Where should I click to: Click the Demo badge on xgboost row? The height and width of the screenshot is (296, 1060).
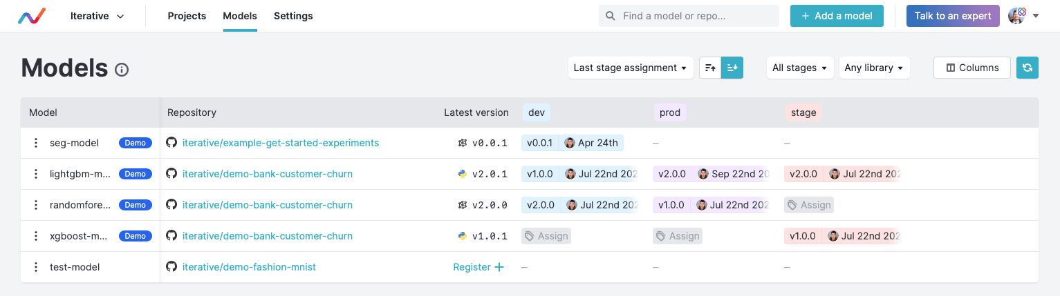tap(136, 236)
